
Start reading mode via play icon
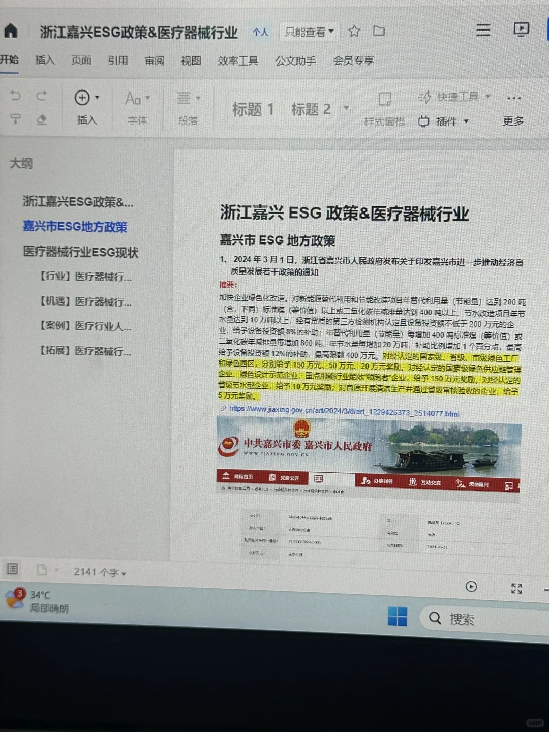coord(471,587)
